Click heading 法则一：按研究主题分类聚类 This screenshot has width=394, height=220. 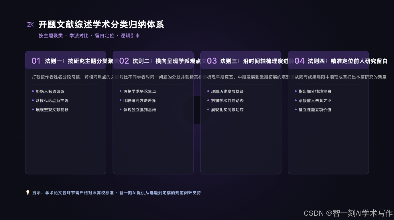tap(82, 61)
